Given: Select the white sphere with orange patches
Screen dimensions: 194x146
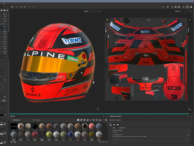Looking at the screenshot, I should 21,126.
